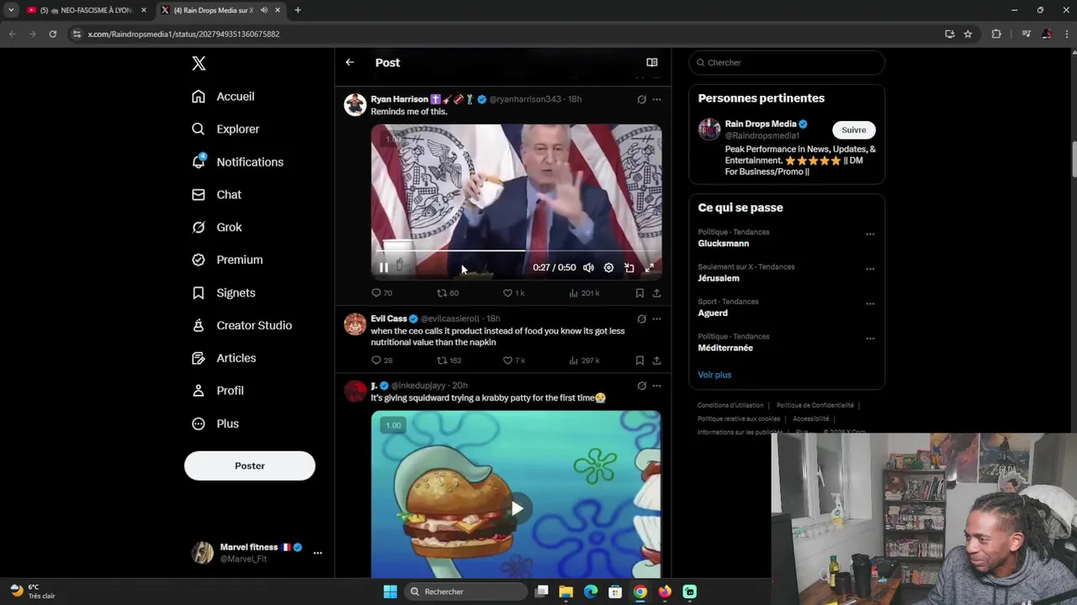1077x605 pixels.
Task: Open Windows Start menu
Action: 390,592
